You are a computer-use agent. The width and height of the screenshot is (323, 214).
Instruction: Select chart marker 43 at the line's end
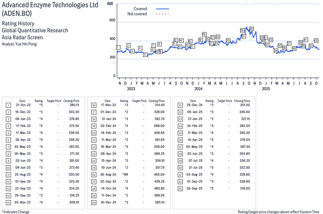[316, 41]
